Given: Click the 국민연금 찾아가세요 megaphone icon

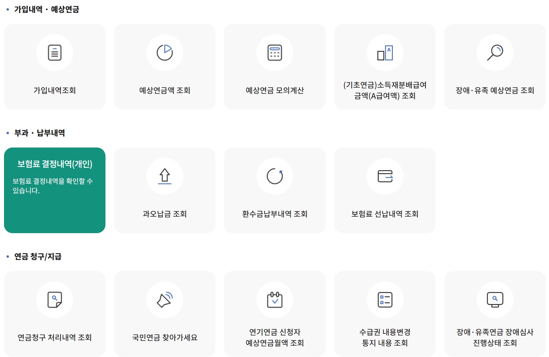Looking at the screenshot, I should (165, 300).
